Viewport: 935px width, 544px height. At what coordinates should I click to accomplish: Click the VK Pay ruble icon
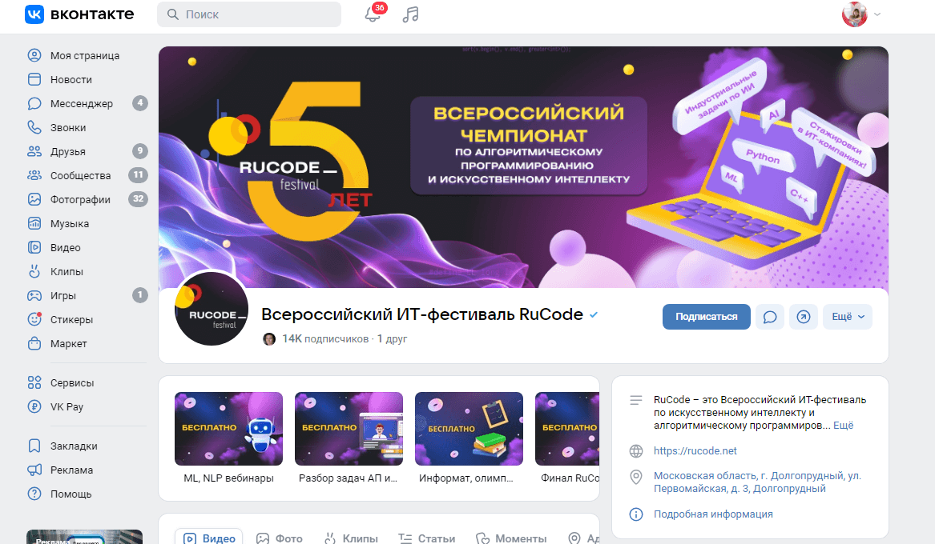34,406
